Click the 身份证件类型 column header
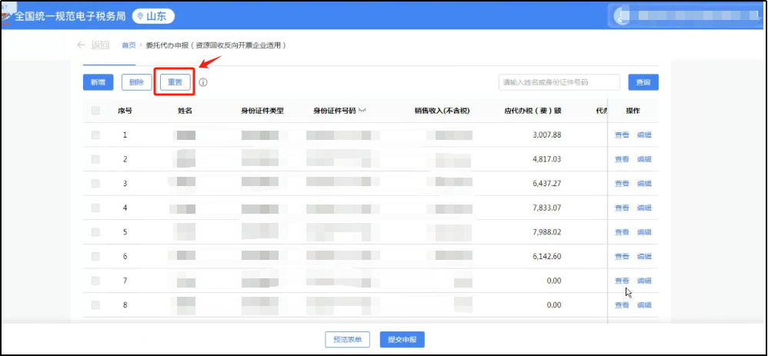The height and width of the screenshot is (356, 768). click(x=262, y=111)
